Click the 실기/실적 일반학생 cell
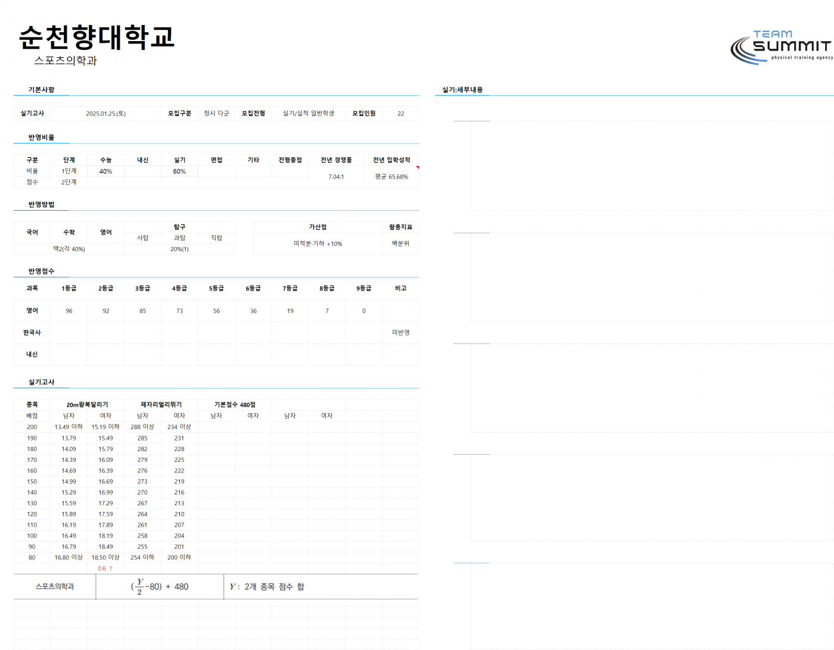This screenshot has width=834, height=650. (309, 114)
